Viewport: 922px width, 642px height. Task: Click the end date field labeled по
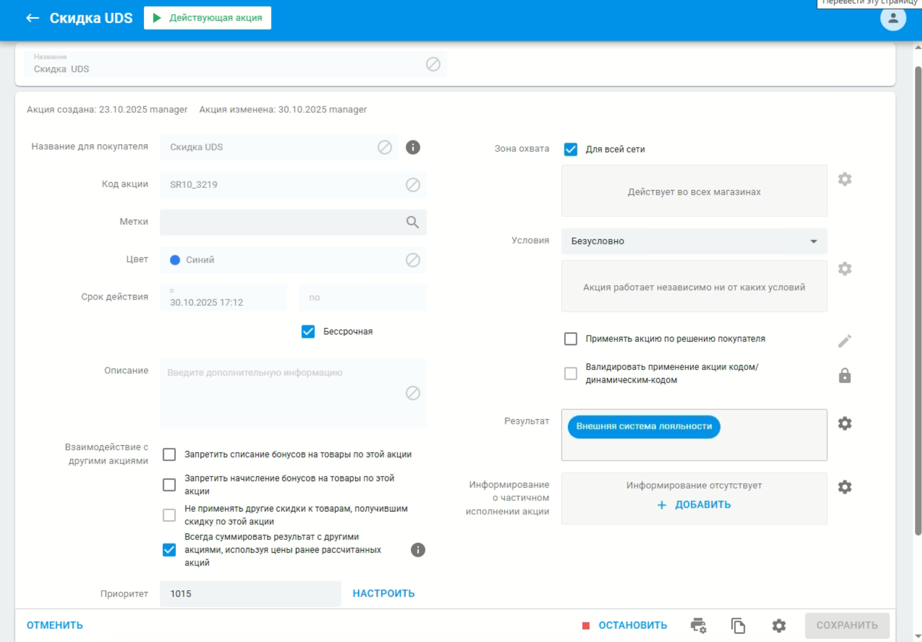[362, 298]
